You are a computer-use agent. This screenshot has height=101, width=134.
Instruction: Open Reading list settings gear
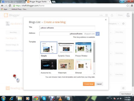(x=123, y=88)
